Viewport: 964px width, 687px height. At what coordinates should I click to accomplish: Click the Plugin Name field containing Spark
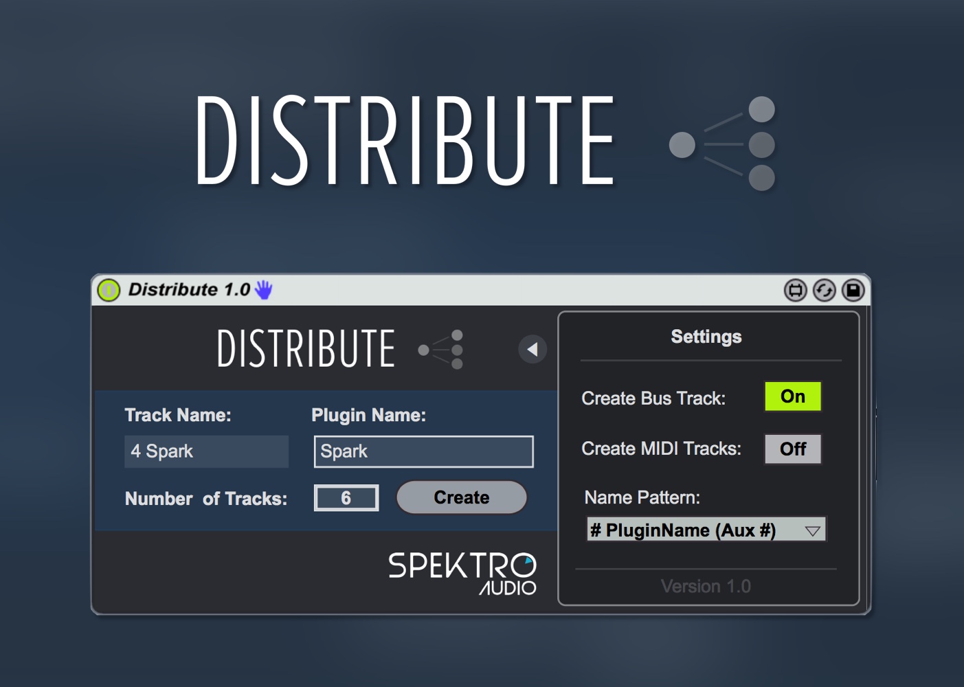423,451
